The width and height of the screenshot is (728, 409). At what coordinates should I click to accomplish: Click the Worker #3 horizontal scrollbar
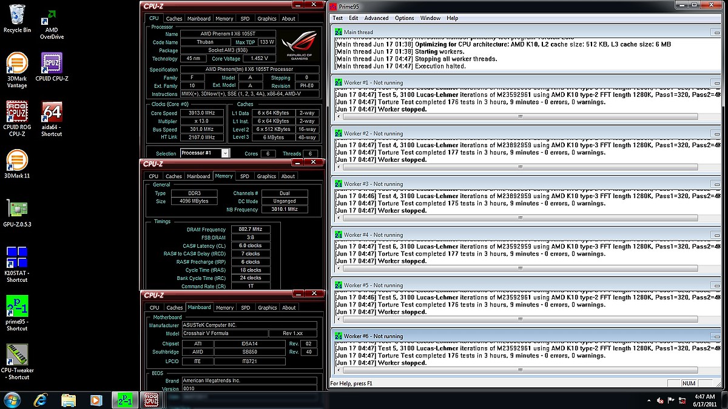[x=521, y=218]
